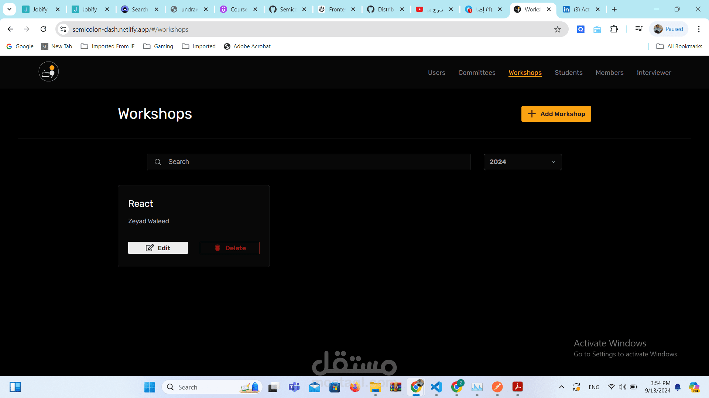Open the Interviewer nav link

(x=654, y=73)
